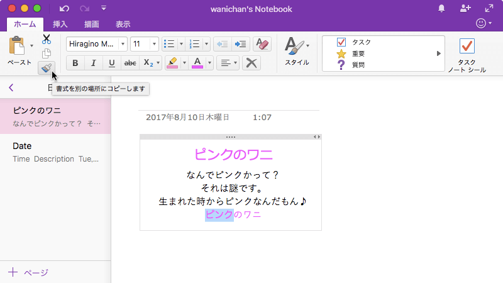This screenshot has width=503, height=283.
Task: Switch to the 描画 tab
Action: pyautogui.click(x=91, y=24)
